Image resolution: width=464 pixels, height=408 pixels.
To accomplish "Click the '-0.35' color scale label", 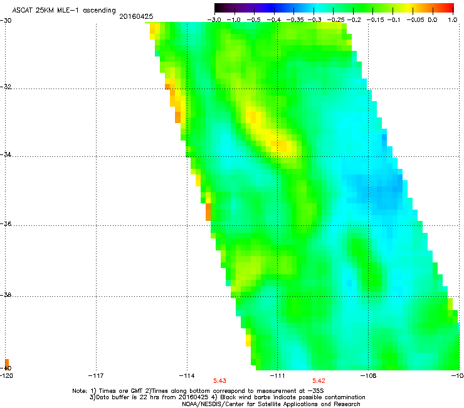I will pos(295,20).
